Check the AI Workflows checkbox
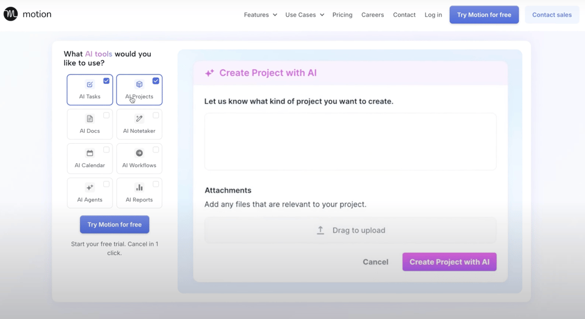The height and width of the screenshot is (319, 585). click(x=156, y=150)
